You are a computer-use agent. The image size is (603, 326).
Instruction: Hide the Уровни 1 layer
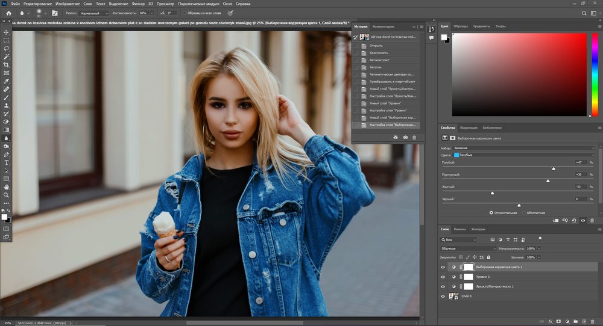(443, 277)
